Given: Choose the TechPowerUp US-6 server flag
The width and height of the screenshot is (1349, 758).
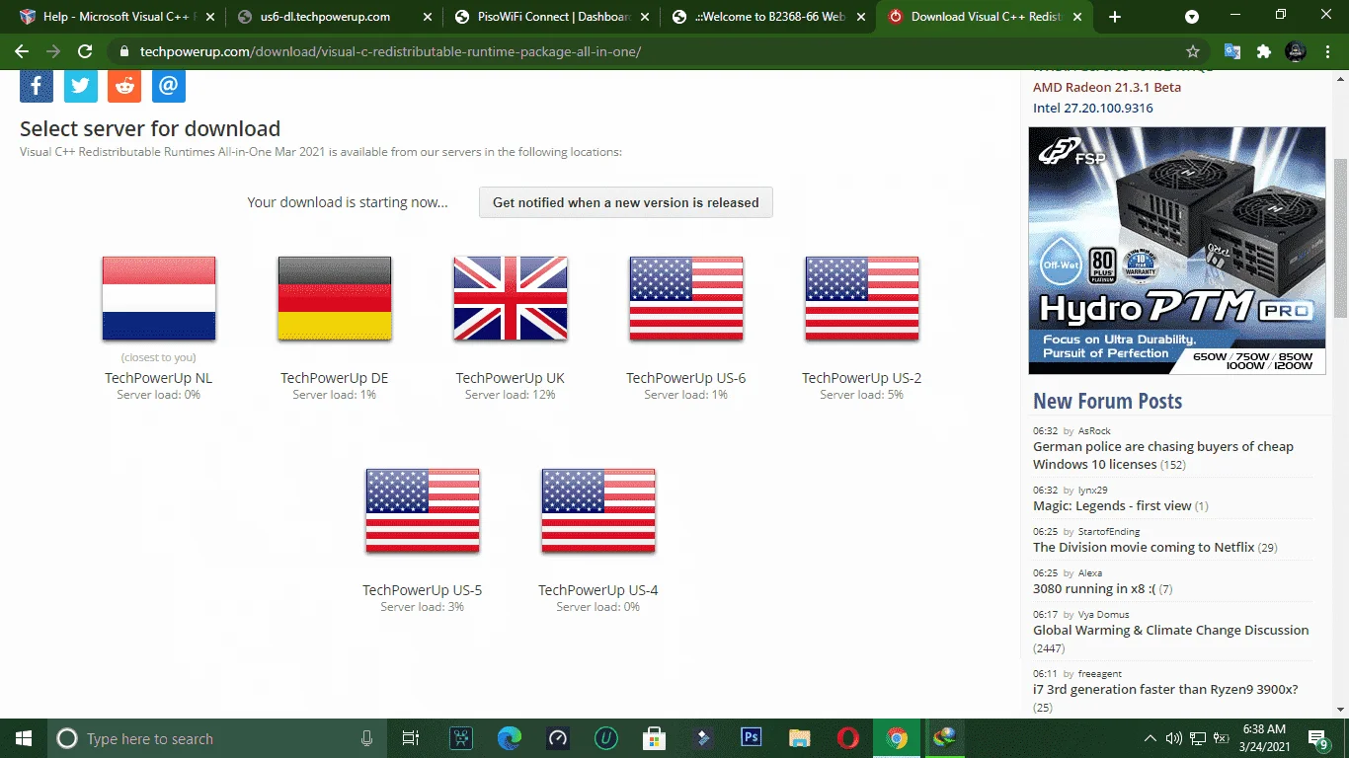Looking at the screenshot, I should tap(686, 298).
